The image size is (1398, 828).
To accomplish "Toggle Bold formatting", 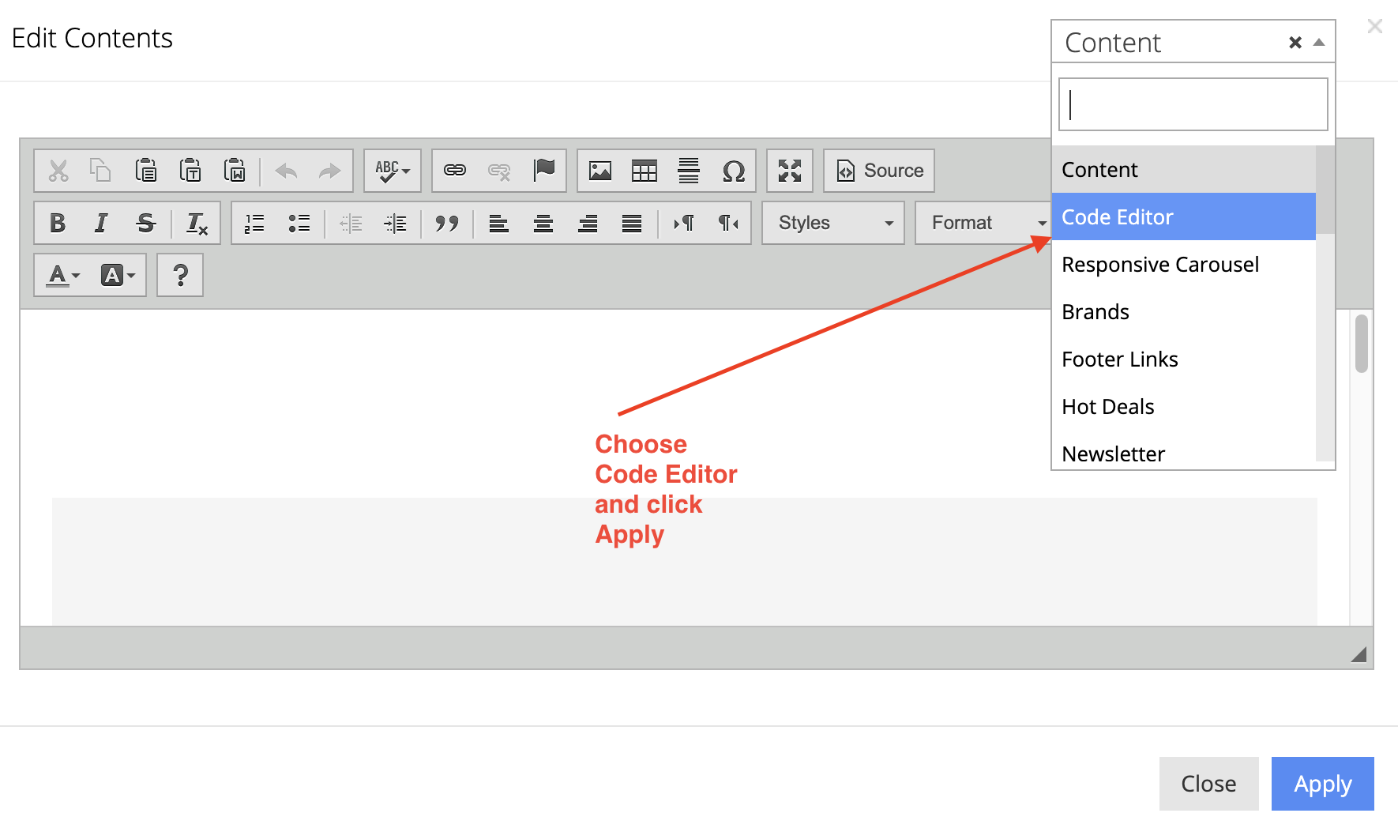I will (x=56, y=223).
